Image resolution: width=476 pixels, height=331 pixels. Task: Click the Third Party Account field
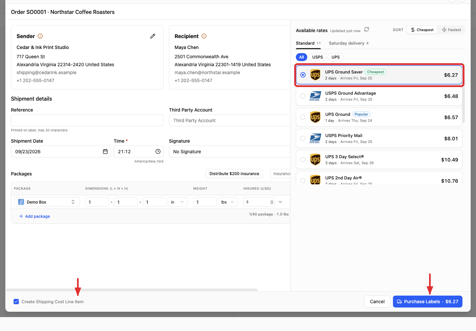[x=230, y=120]
